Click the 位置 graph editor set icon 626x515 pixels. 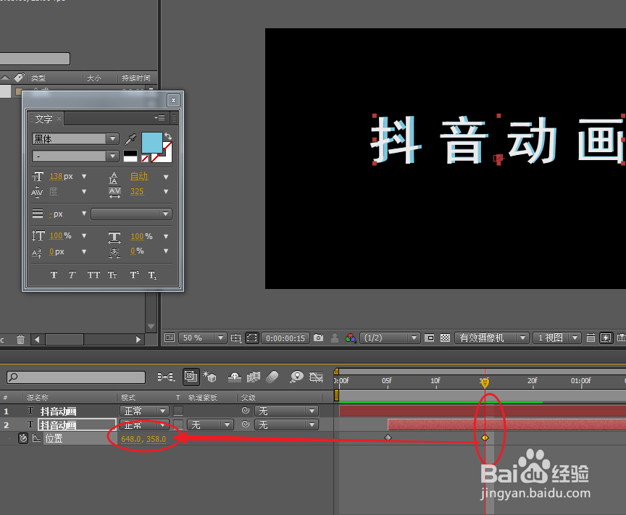click(37, 438)
